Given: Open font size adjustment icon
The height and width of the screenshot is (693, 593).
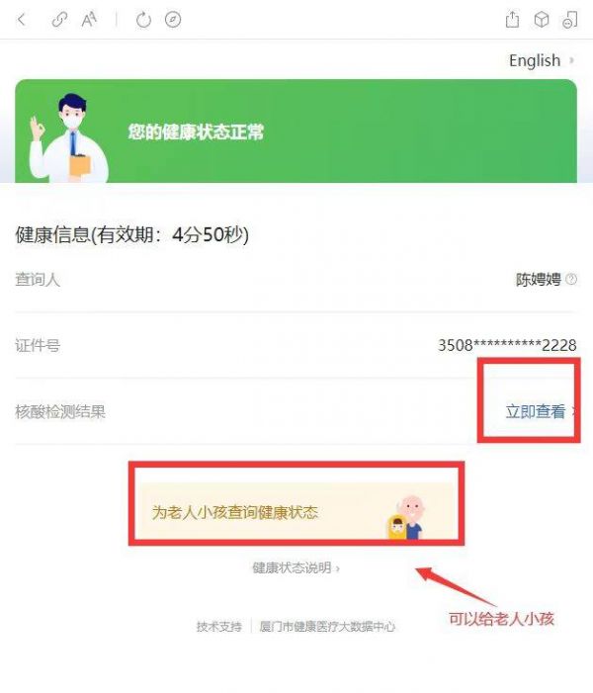Looking at the screenshot, I should click(x=89, y=20).
